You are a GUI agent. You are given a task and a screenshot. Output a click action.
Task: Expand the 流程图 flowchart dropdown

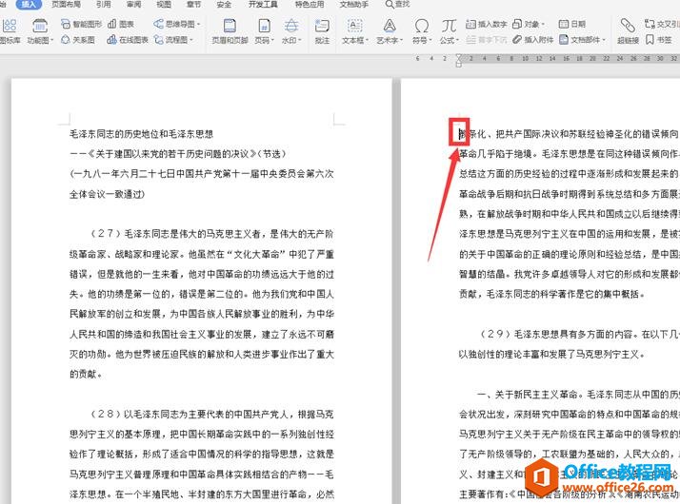pyautogui.click(x=191, y=40)
